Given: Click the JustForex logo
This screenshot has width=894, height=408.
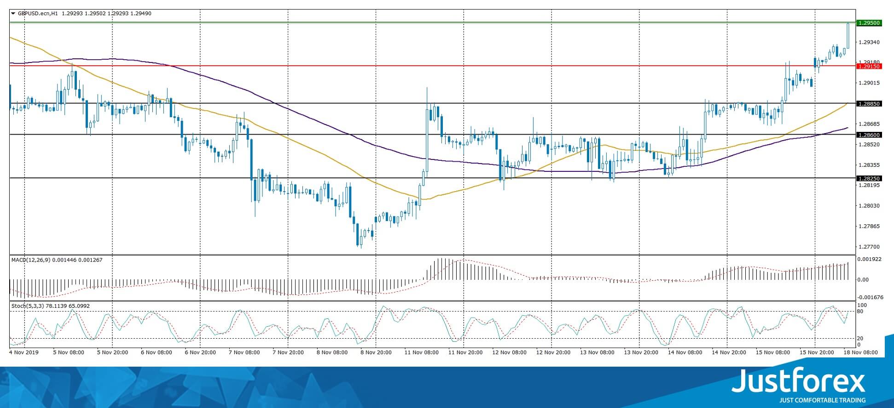Looking at the screenshot, I should [799, 380].
